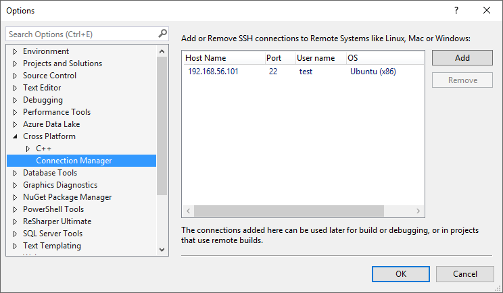The image size is (503, 293).
Task: Expand the C++ subnode
Action: tap(28, 149)
